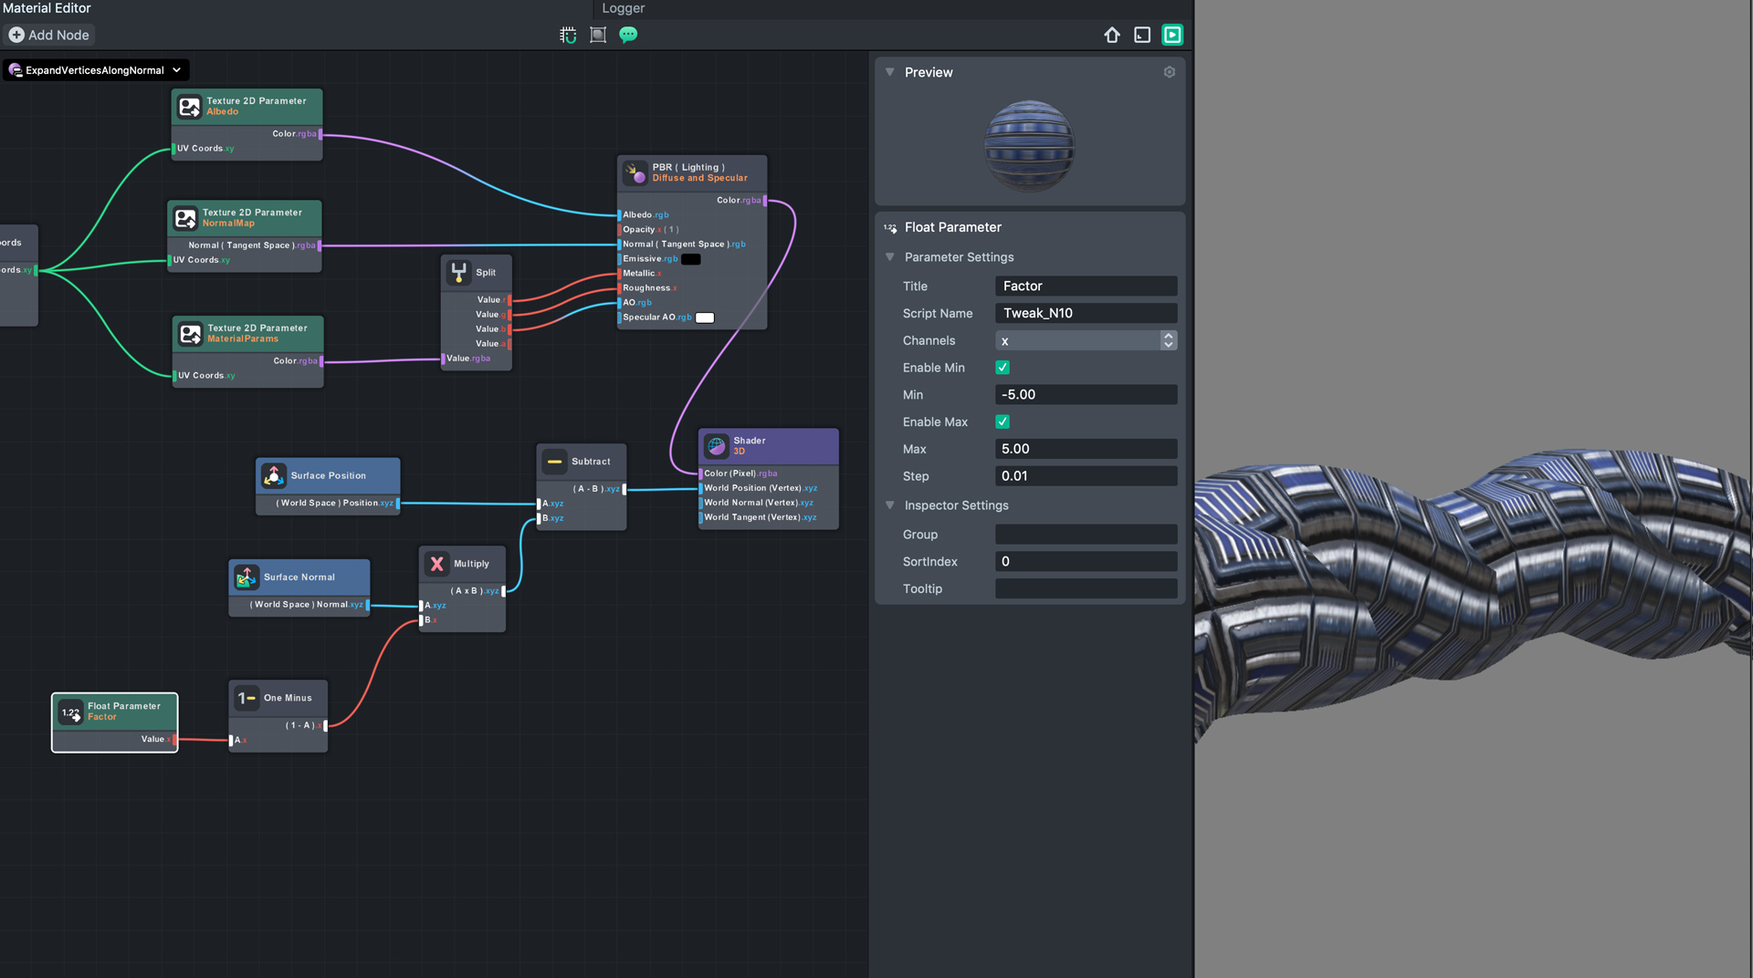The height and width of the screenshot is (978, 1753).
Task: Click the Split node icon
Action: click(x=459, y=272)
